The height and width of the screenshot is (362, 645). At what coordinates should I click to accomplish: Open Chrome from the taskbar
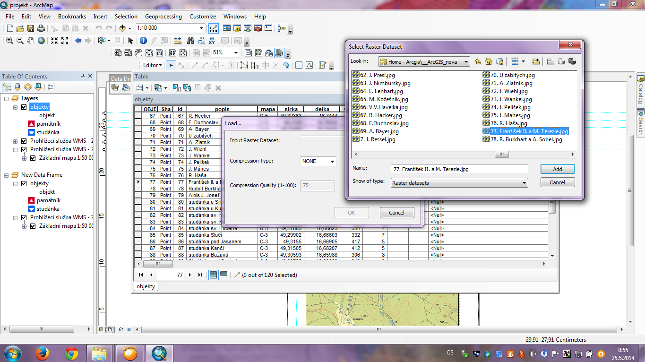(71, 353)
